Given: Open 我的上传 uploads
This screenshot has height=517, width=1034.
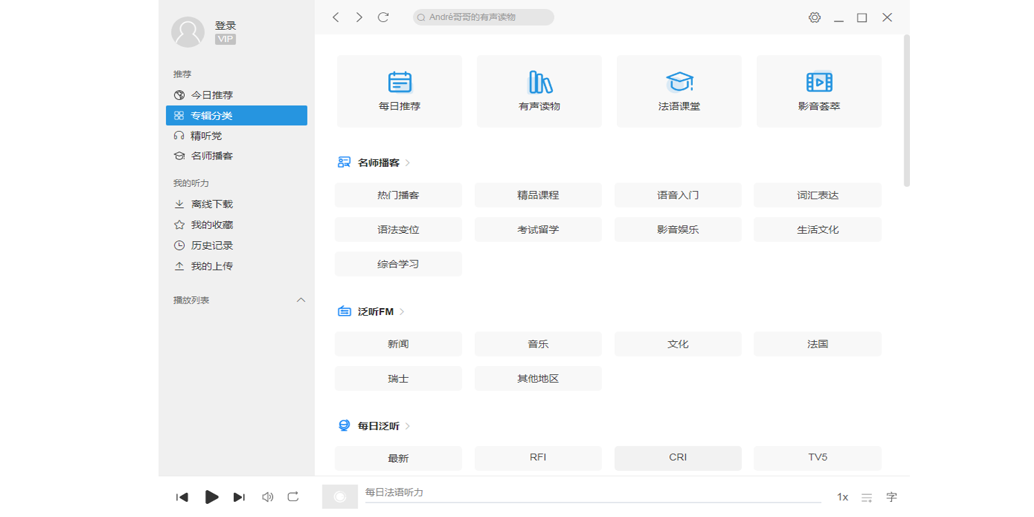Looking at the screenshot, I should click(x=236, y=266).
